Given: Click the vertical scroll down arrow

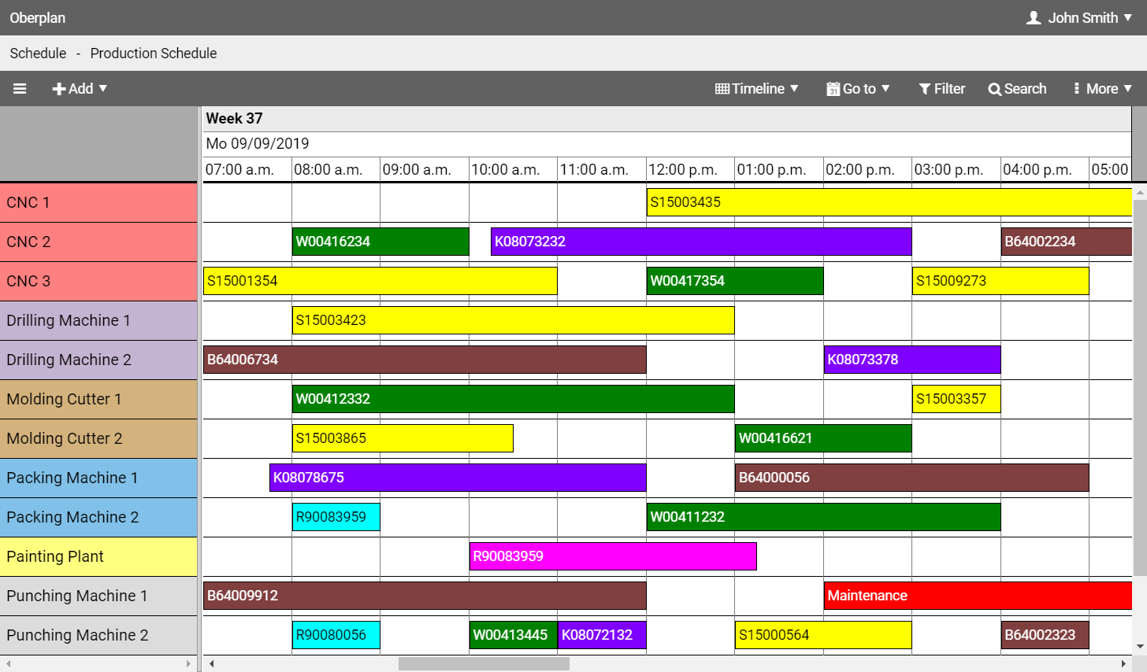Looking at the screenshot, I should [x=1140, y=647].
